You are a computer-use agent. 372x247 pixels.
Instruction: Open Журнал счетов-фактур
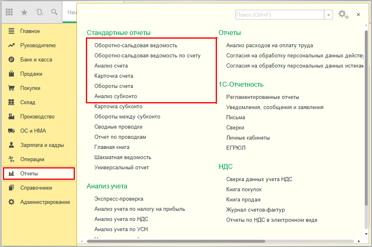pos(256,210)
